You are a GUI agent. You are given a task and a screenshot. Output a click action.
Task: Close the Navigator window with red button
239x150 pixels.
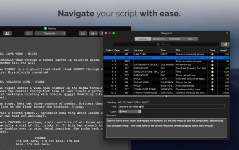(x=106, y=33)
